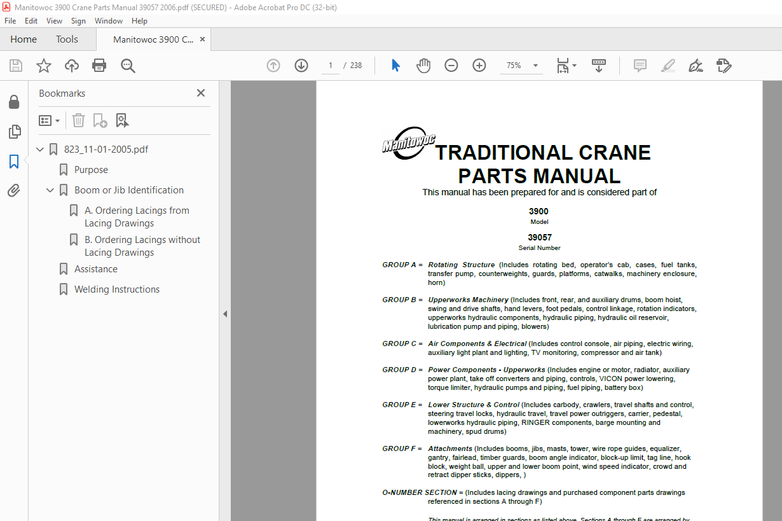Collapse the Boom or Jib Identification node
Screen dimensions: 782x521
(51, 190)
